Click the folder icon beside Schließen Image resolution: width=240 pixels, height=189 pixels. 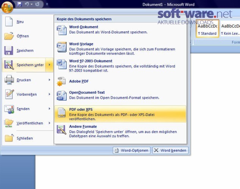tap(9, 138)
